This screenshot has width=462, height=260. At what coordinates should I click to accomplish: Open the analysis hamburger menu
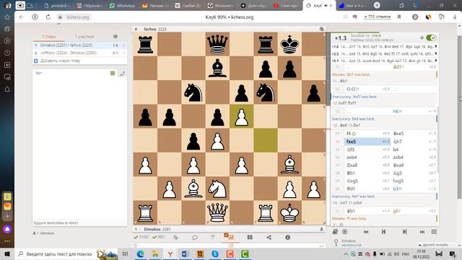(434, 232)
